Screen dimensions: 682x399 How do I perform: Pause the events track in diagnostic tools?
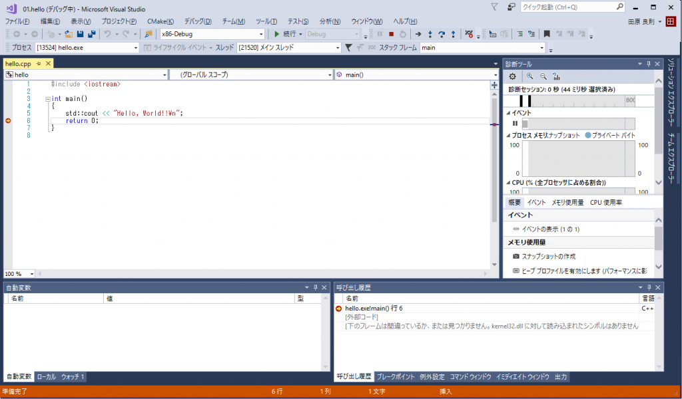pos(515,124)
